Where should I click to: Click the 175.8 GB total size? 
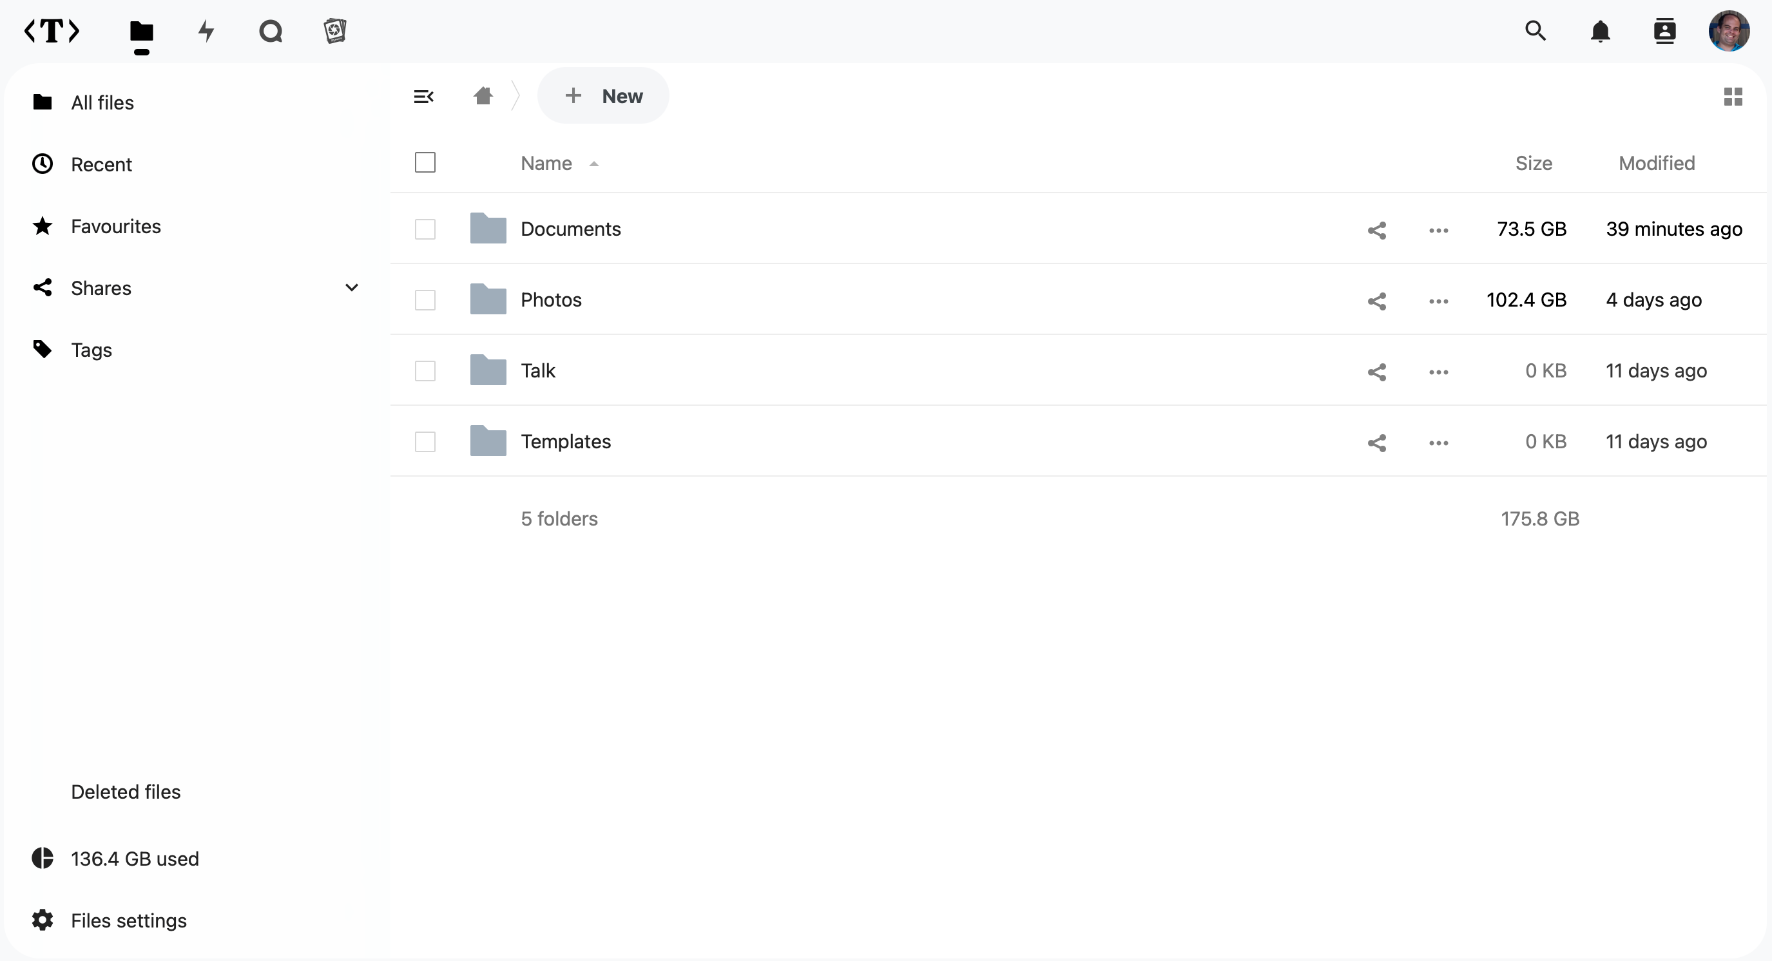click(x=1539, y=519)
